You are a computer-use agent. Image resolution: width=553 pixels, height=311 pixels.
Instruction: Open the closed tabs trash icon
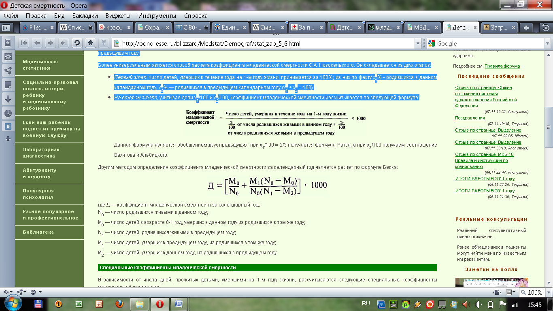(x=545, y=28)
